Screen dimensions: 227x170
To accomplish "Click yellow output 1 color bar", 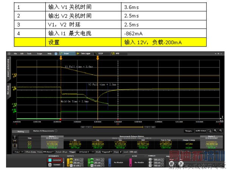I will 68,162.
